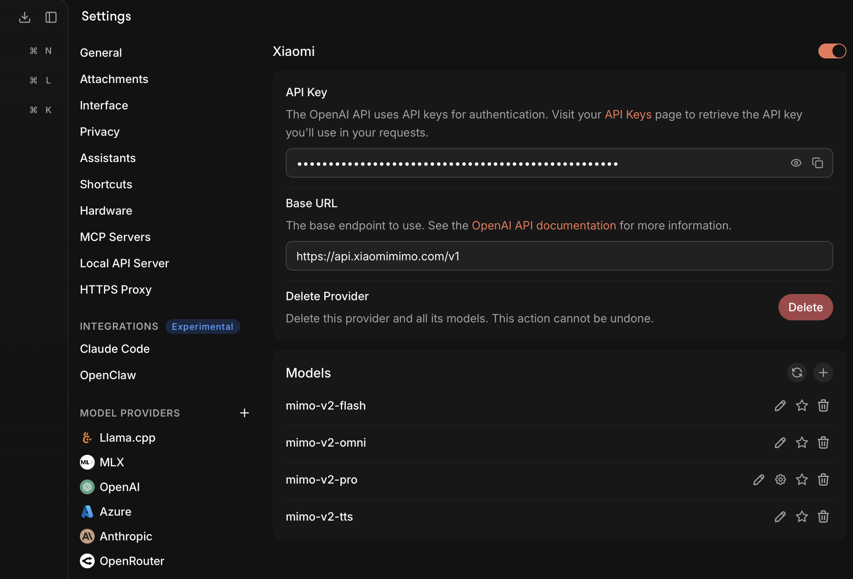Select the Llama.cpp provider
The height and width of the screenshot is (579, 853).
tap(128, 438)
